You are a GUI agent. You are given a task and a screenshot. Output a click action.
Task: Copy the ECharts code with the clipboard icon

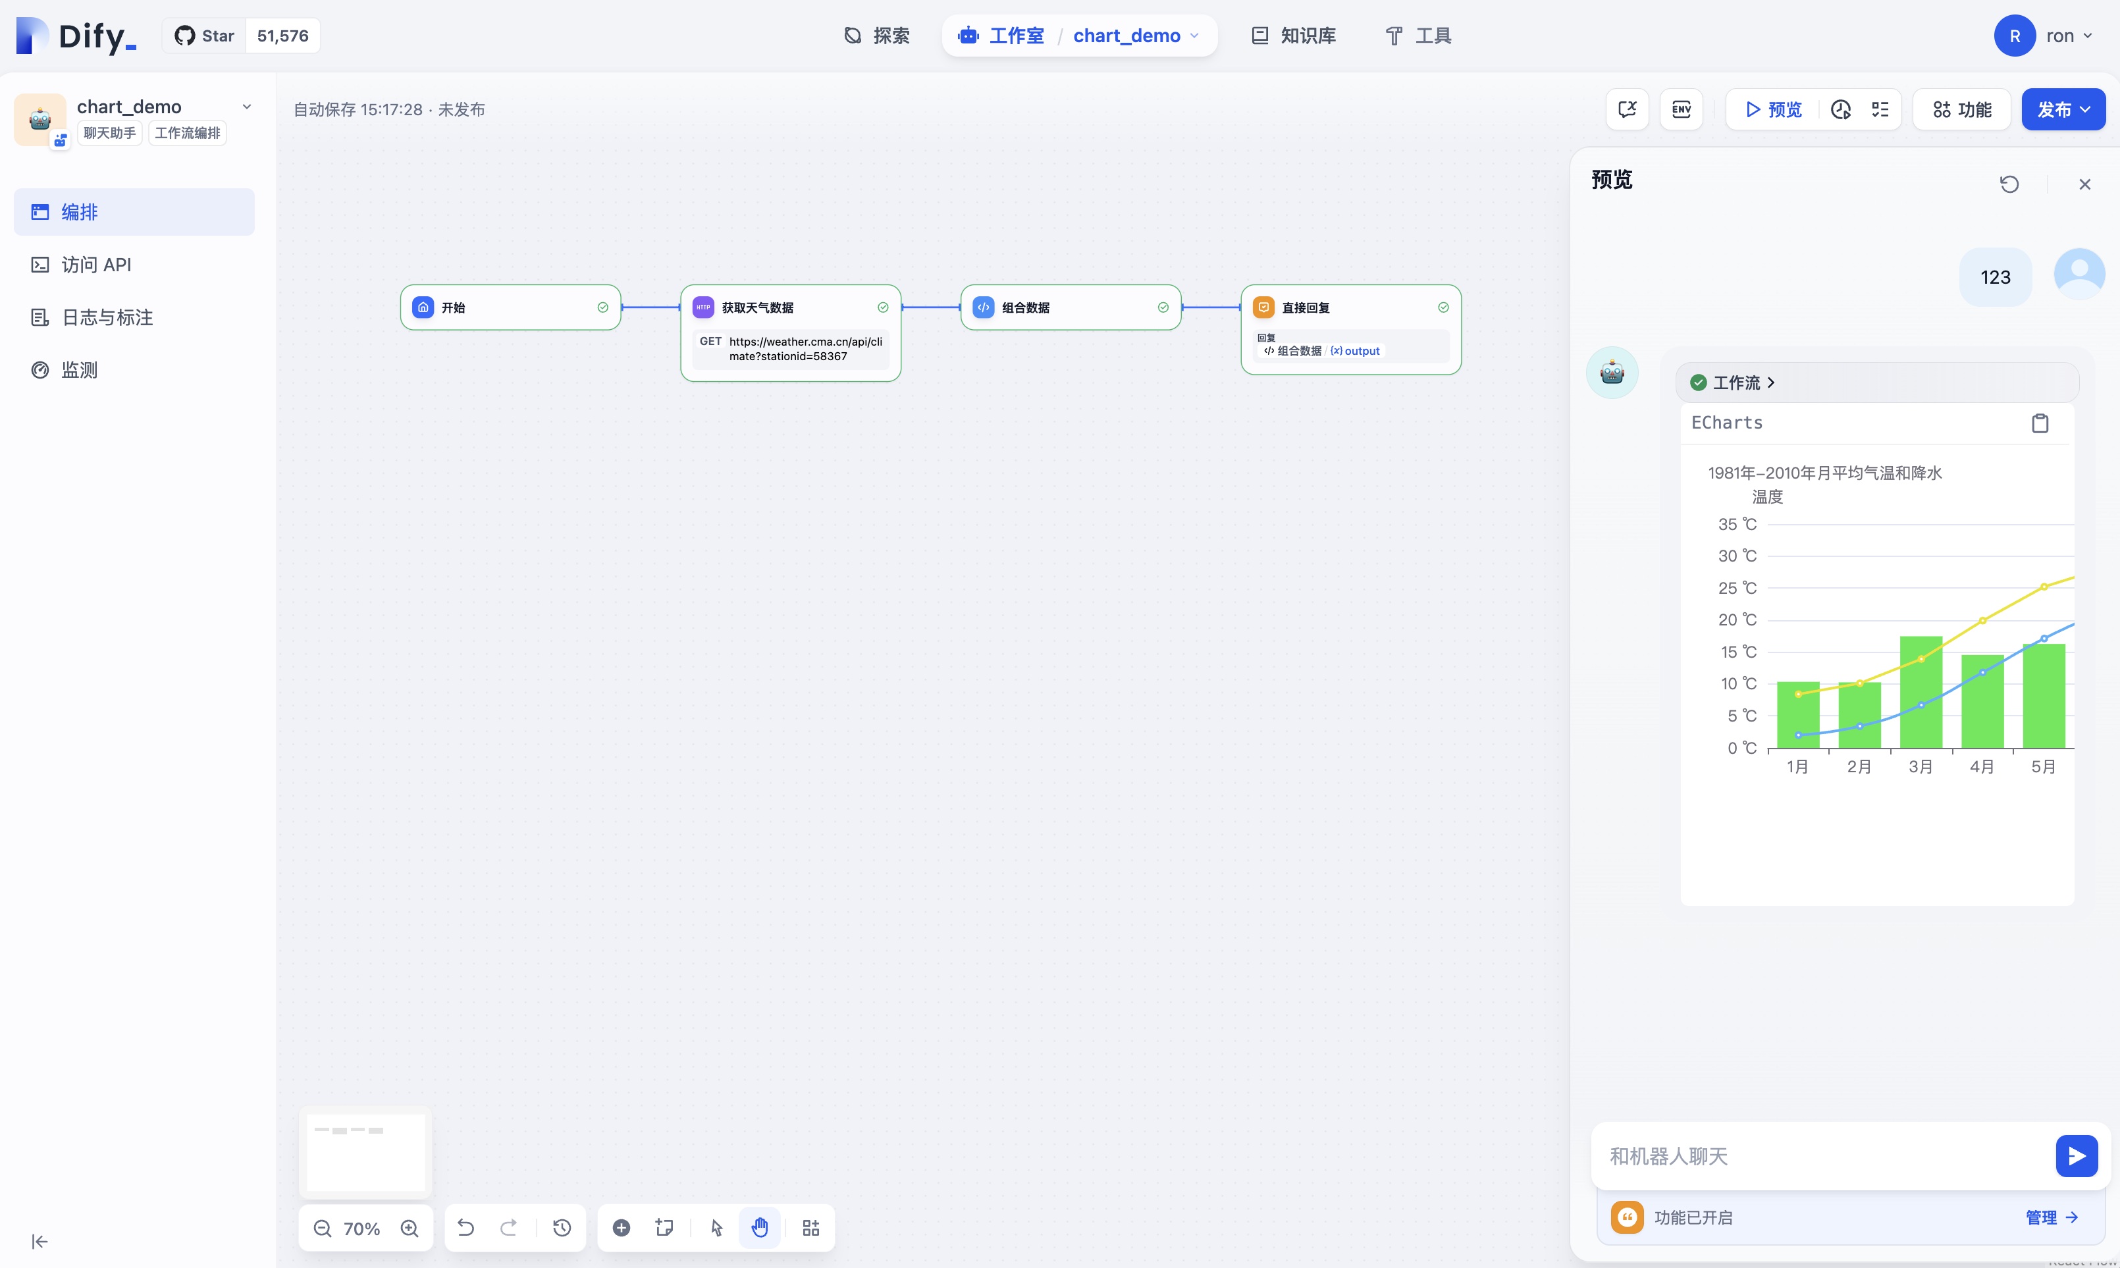pyautogui.click(x=2040, y=423)
